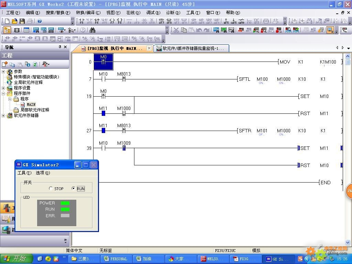
Task: Expand the 参数 tree node
Action: [3, 71]
